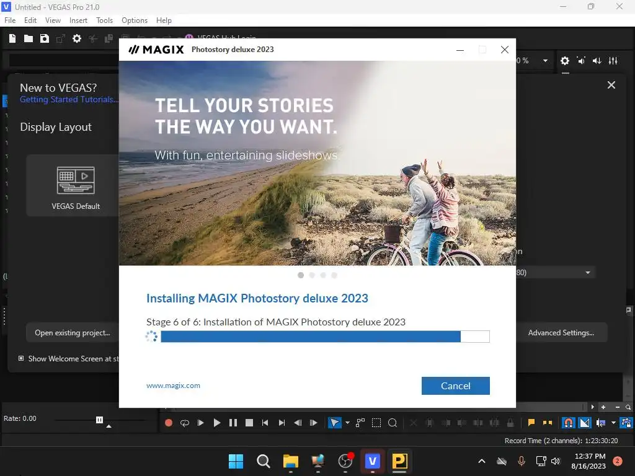Cancel the MAGIX Photostory installation
Screen dimensions: 635x476
pos(456,386)
